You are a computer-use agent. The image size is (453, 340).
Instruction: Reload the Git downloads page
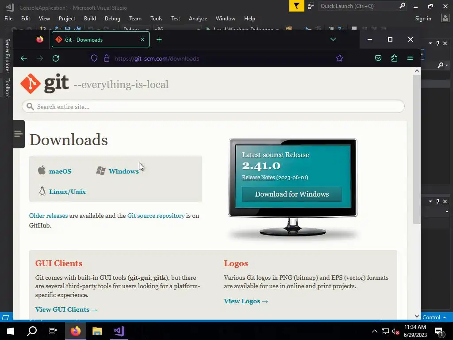tap(56, 58)
